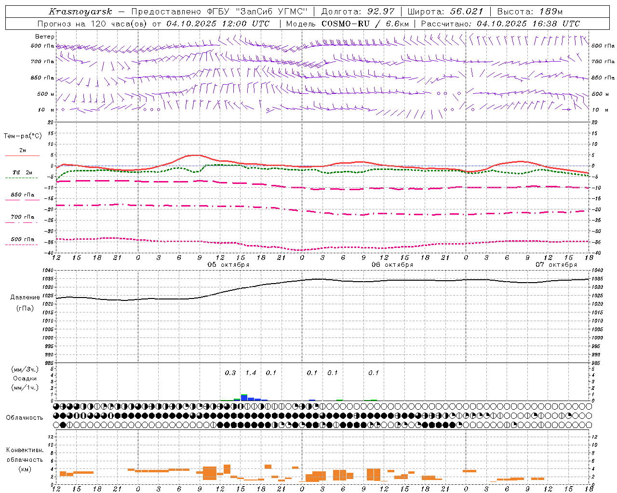Click the 'Krasnoyarsk' station title
617x493 pixels.
[80, 12]
